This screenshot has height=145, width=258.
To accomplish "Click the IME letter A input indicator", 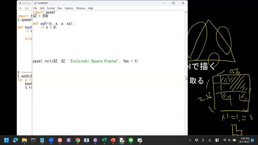I will point(210,140).
